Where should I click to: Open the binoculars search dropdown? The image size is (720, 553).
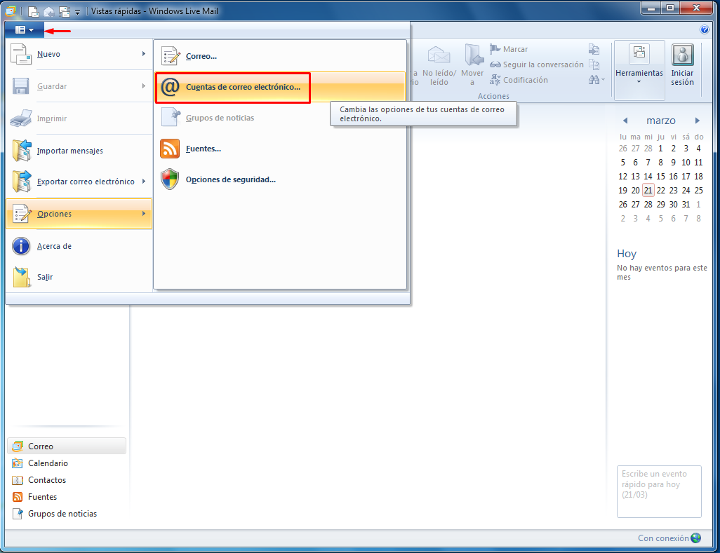596,80
